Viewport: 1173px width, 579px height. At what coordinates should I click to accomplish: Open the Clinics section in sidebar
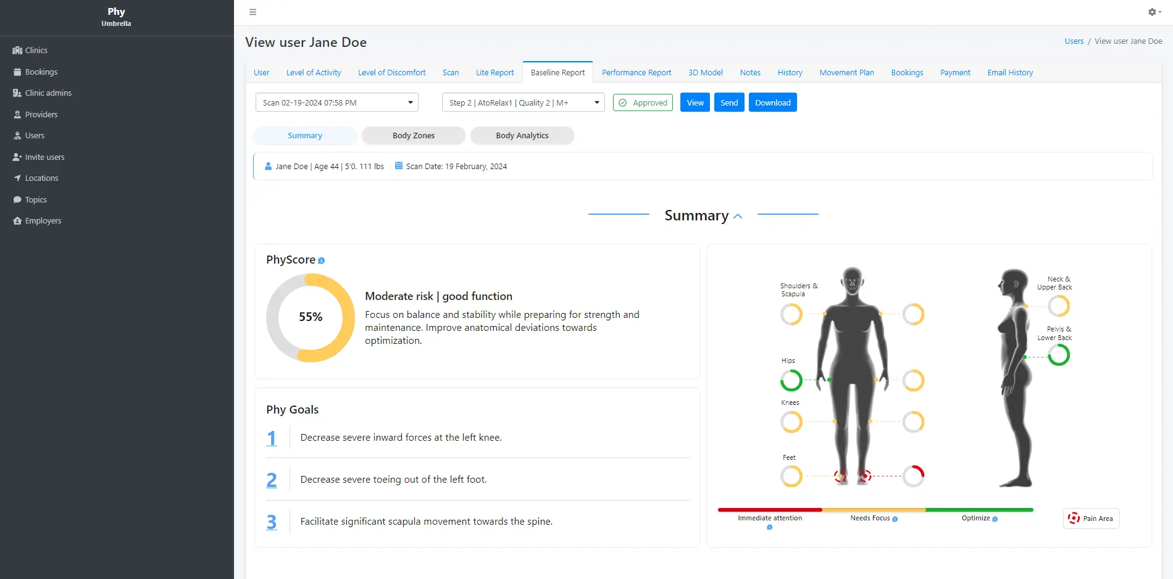[x=35, y=50]
